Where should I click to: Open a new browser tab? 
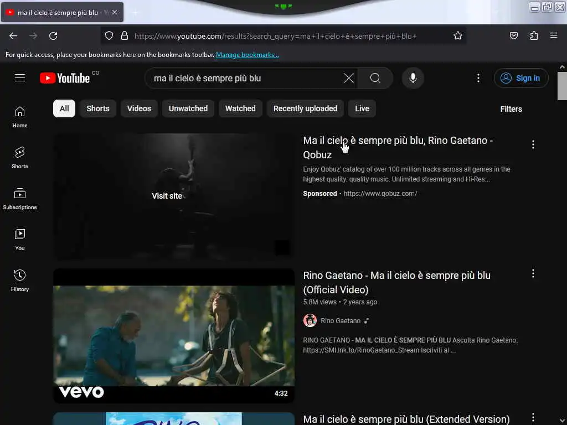point(135,13)
